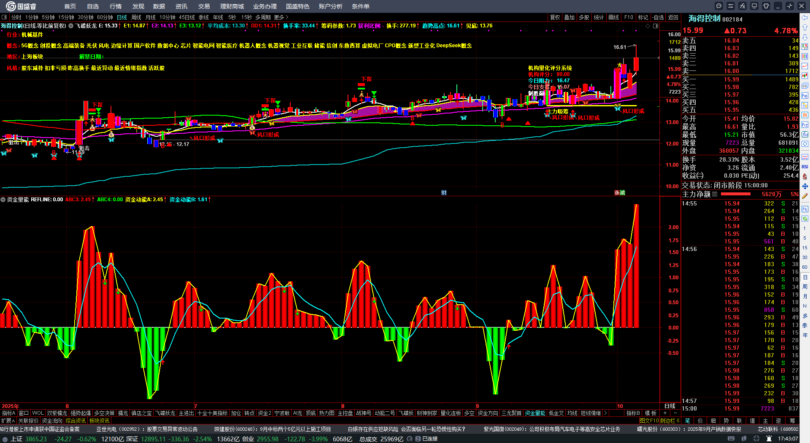Click the 画线 drawing button
This screenshot has width=810, height=443.
[x=613, y=17]
